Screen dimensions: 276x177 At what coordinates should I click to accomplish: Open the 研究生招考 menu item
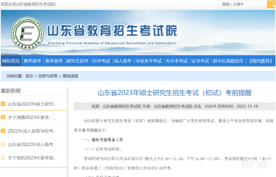78,61
